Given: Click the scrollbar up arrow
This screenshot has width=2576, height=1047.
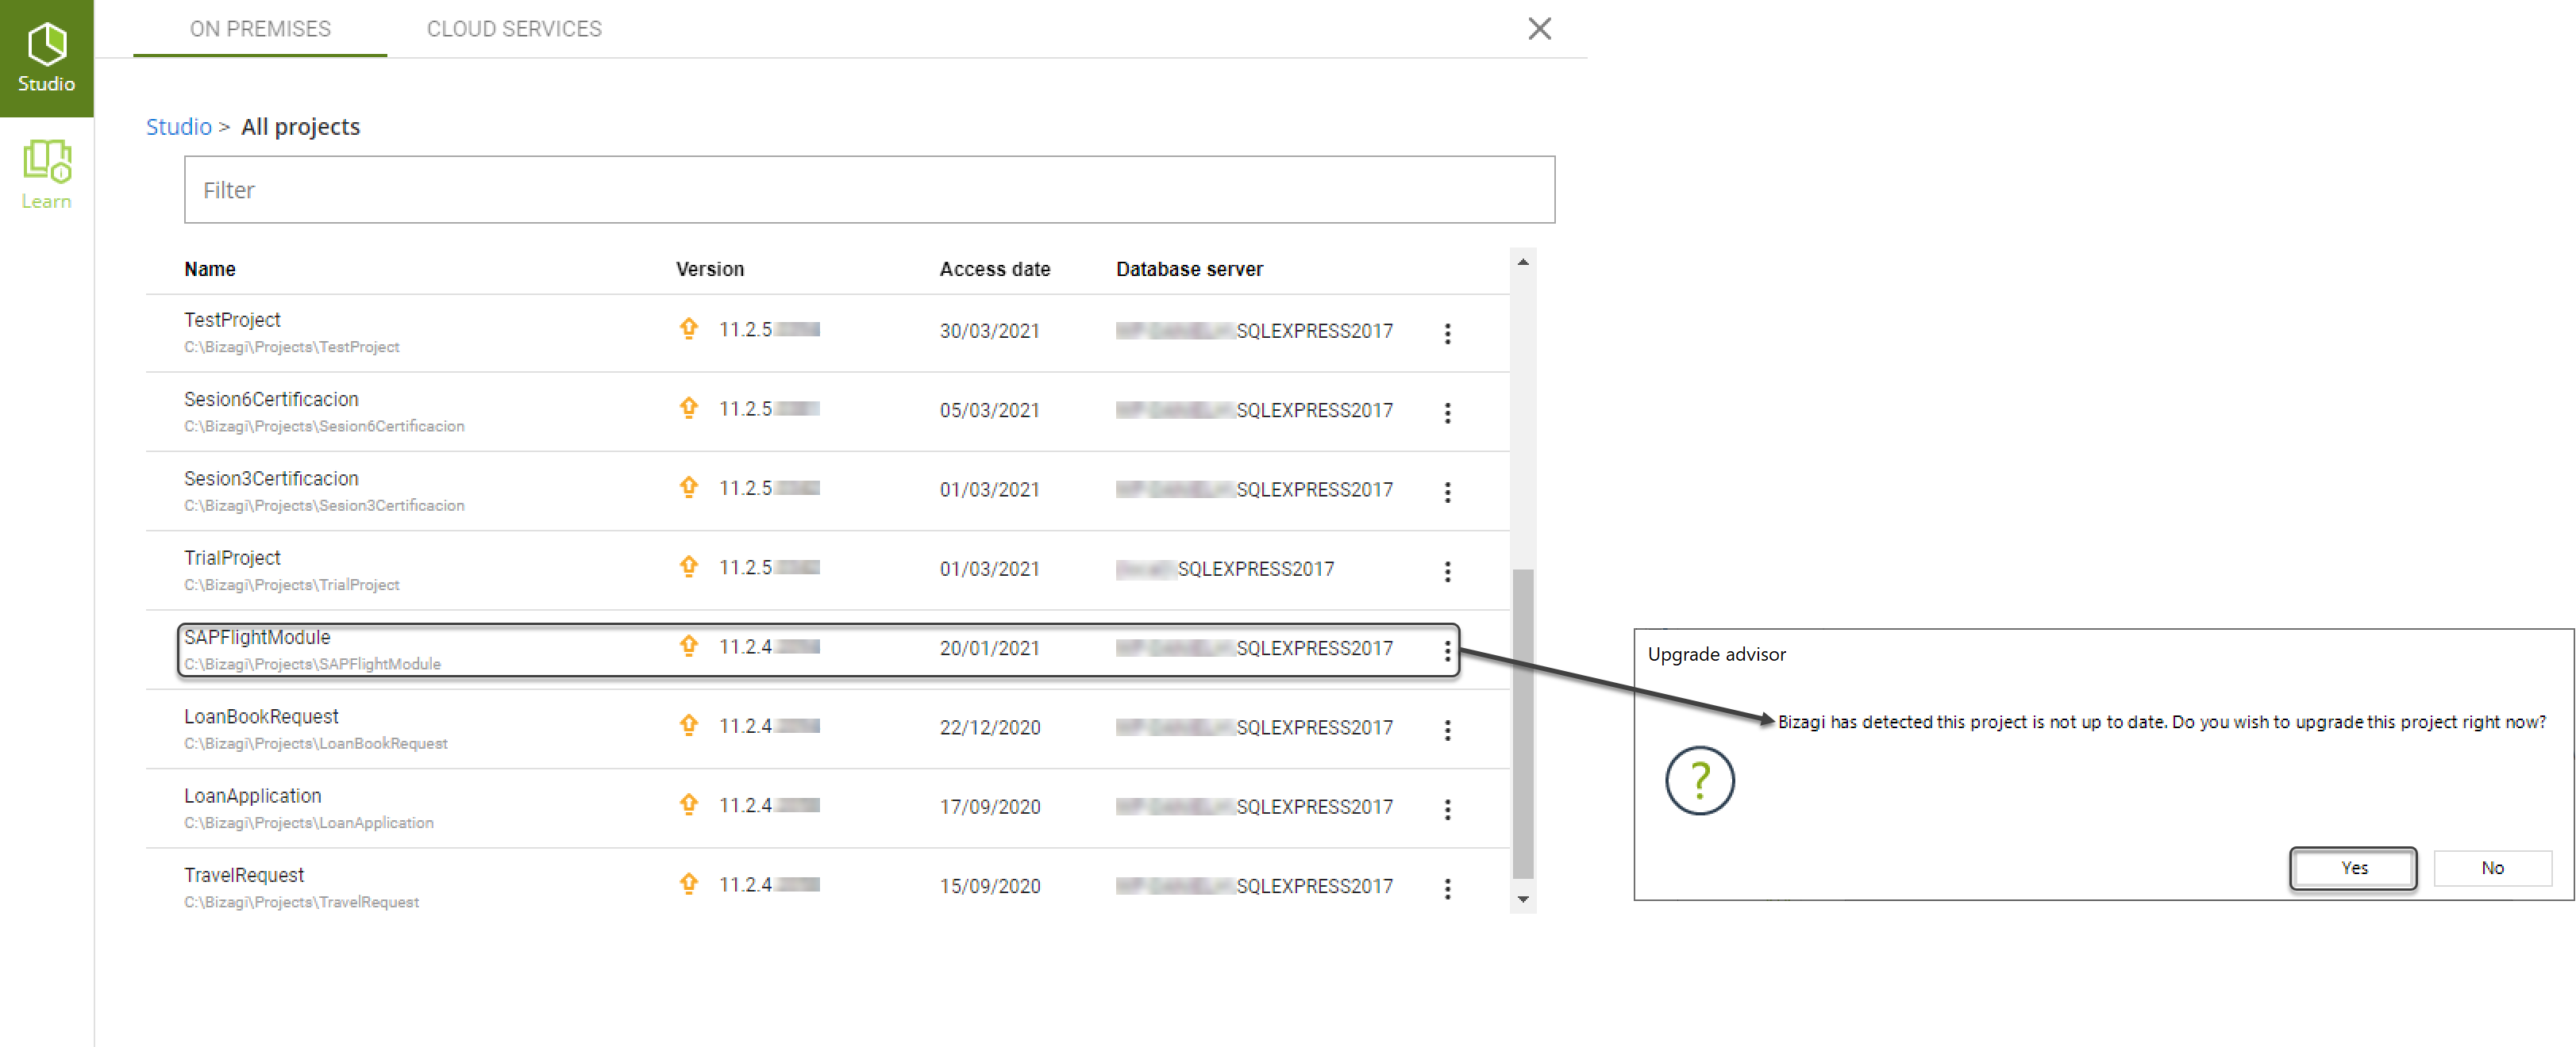Looking at the screenshot, I should coord(1522,262).
